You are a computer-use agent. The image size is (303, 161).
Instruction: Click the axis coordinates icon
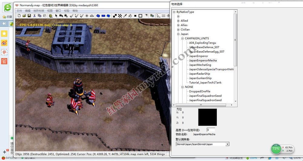[x=158, y=16]
